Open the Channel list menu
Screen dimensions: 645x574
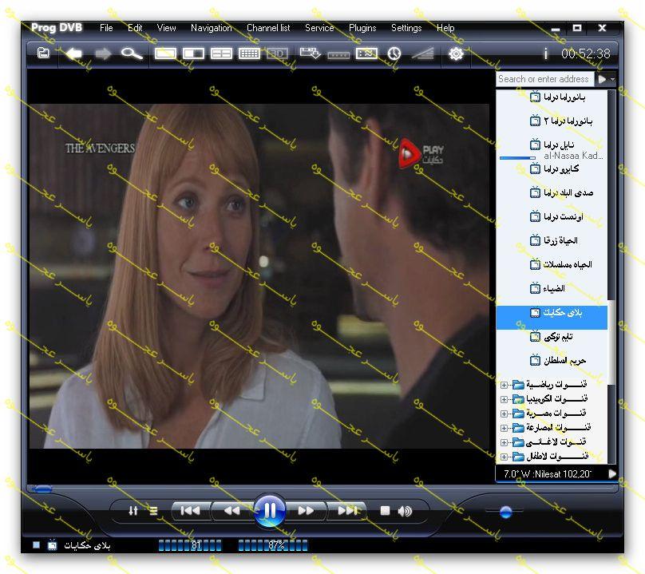point(268,28)
